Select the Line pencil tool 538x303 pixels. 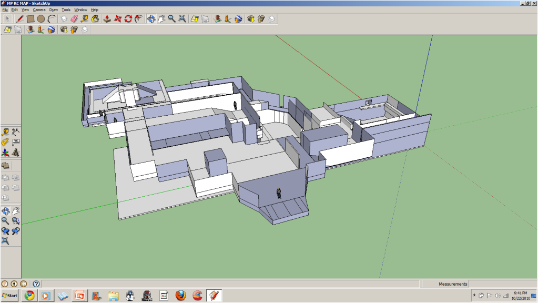[20, 19]
